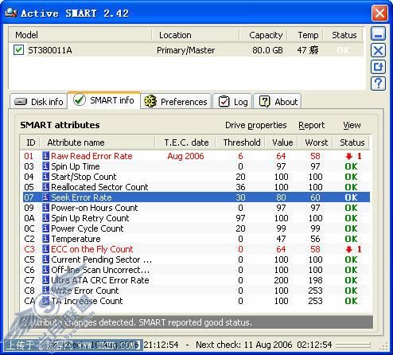Click the Worst column header
Screen dimensions: 393x355
[x=316, y=142]
